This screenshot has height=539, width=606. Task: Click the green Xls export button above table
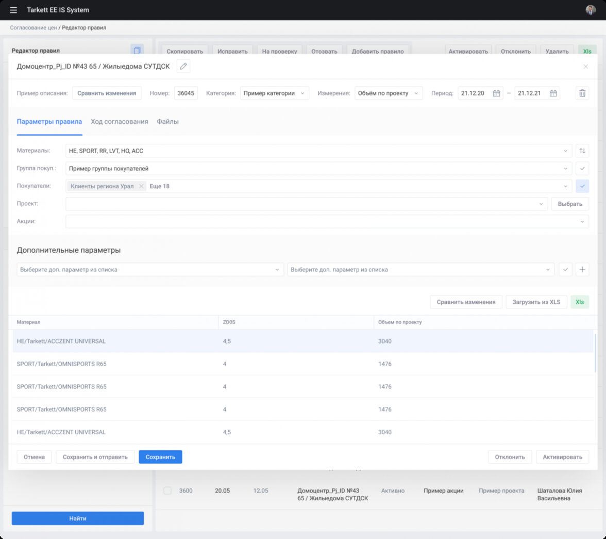580,302
